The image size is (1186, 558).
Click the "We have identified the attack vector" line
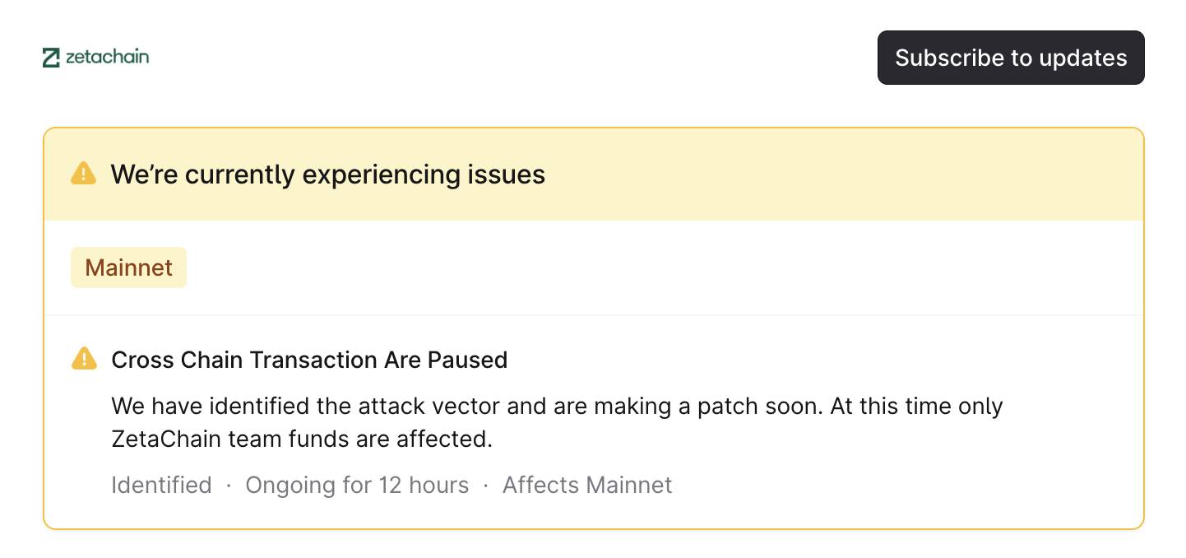(x=556, y=406)
